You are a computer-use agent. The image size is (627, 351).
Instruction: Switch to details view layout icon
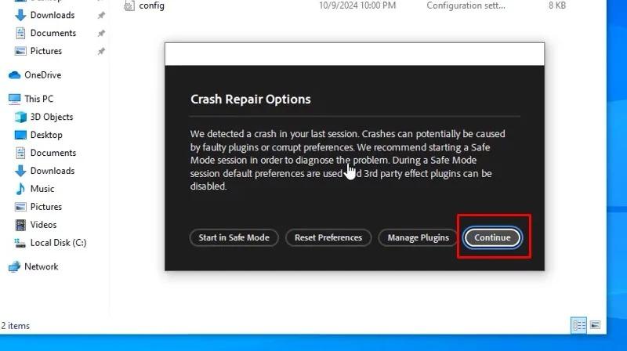click(x=579, y=325)
